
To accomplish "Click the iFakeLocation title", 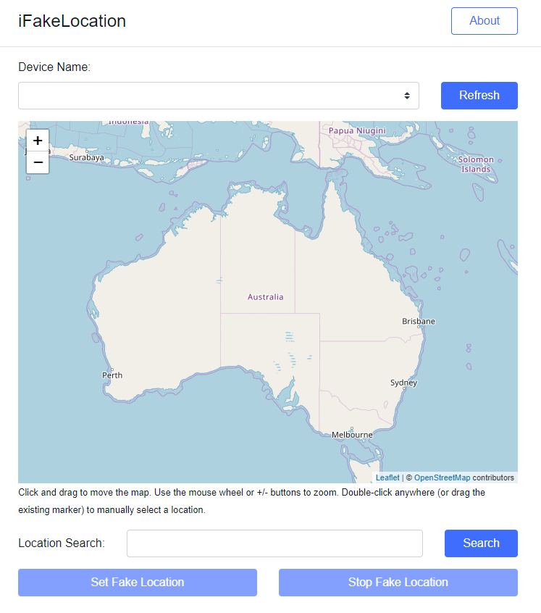I will 72,21.
